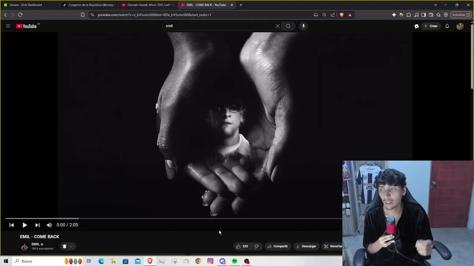
Task: Open the YouTube hamburger guide menu
Action: coord(8,26)
